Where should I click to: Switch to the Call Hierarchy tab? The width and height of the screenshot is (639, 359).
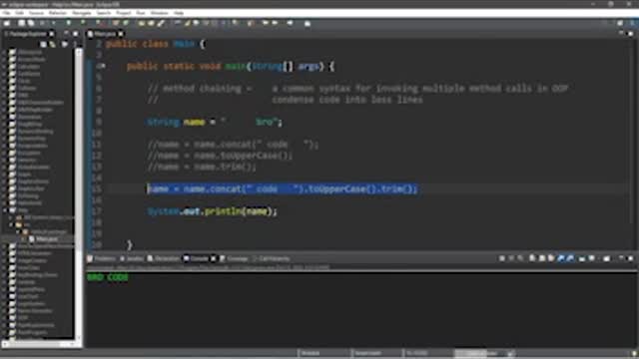click(x=271, y=258)
